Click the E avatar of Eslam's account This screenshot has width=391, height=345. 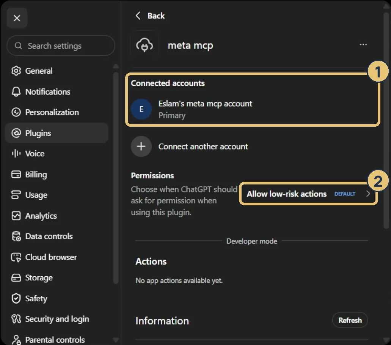(141, 109)
